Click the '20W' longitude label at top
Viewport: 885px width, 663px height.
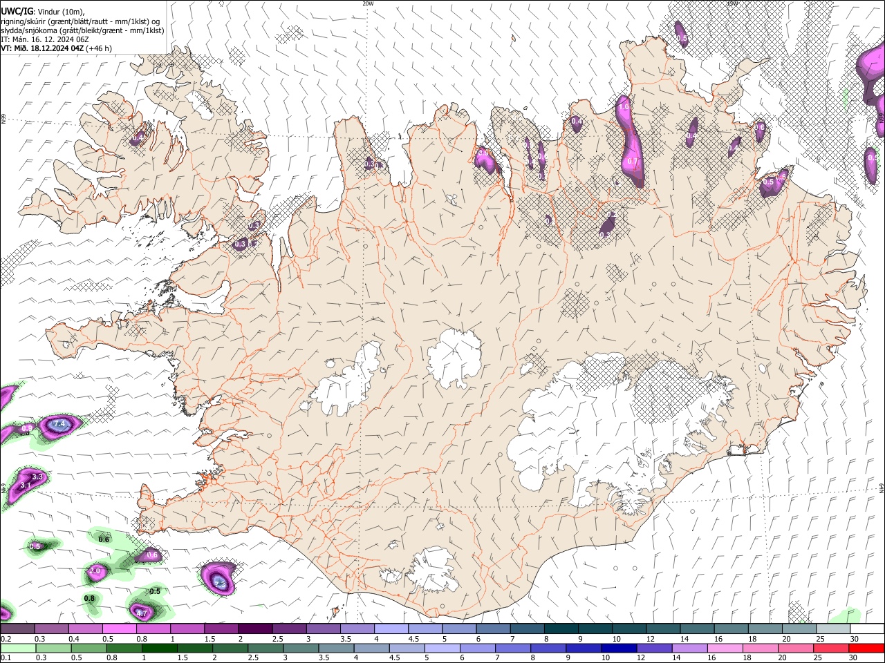click(368, 3)
